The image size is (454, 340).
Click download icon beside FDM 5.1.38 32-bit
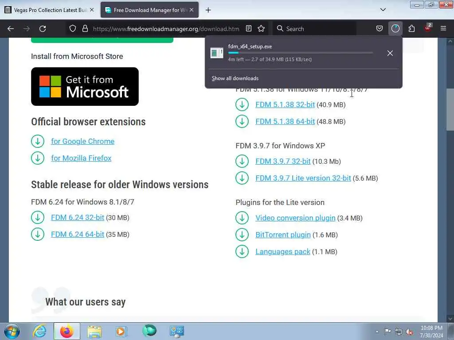(242, 104)
